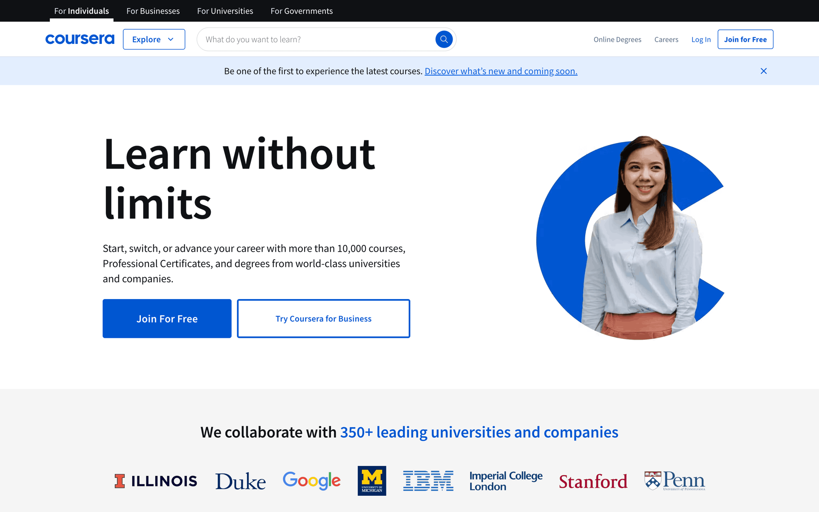The width and height of the screenshot is (819, 512).
Task: Open the For Universities tab
Action: [225, 11]
